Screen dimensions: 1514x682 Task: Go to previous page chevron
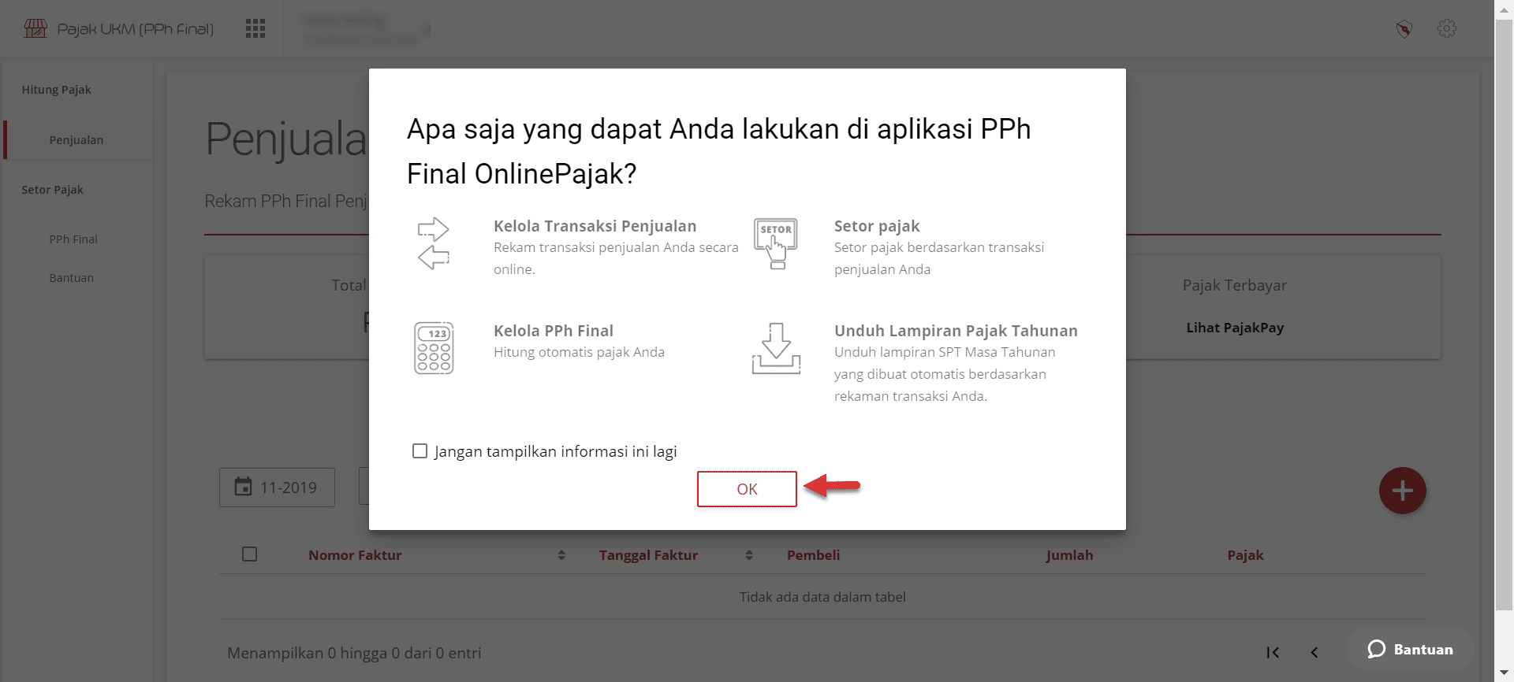pyautogui.click(x=1314, y=652)
